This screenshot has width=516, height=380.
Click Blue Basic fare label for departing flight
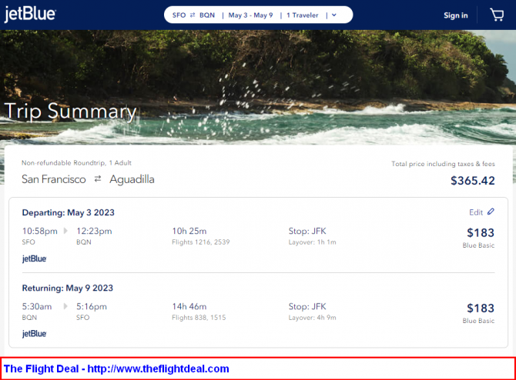[478, 245]
